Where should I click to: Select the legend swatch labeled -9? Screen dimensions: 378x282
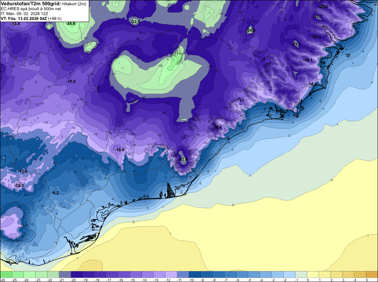coord(207,274)
